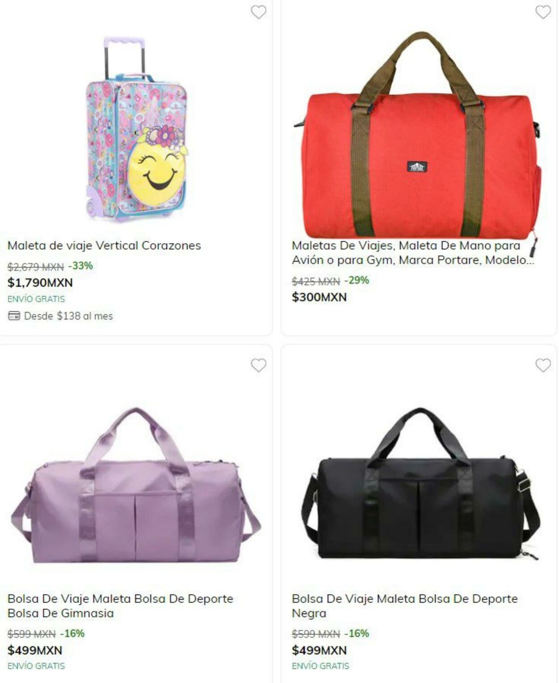Open the kids emoji suitcase image
The height and width of the screenshot is (683, 559).
(136, 129)
